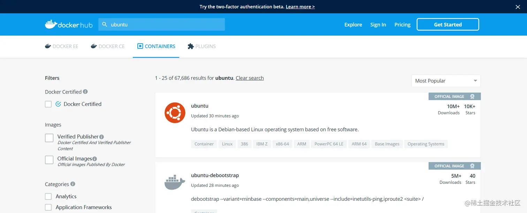This screenshot has width=527, height=213.
Task: Click the IBM Z tag chip
Action: click(262, 144)
